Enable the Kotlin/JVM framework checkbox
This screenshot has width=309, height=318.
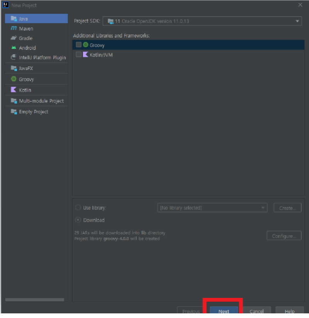point(78,54)
